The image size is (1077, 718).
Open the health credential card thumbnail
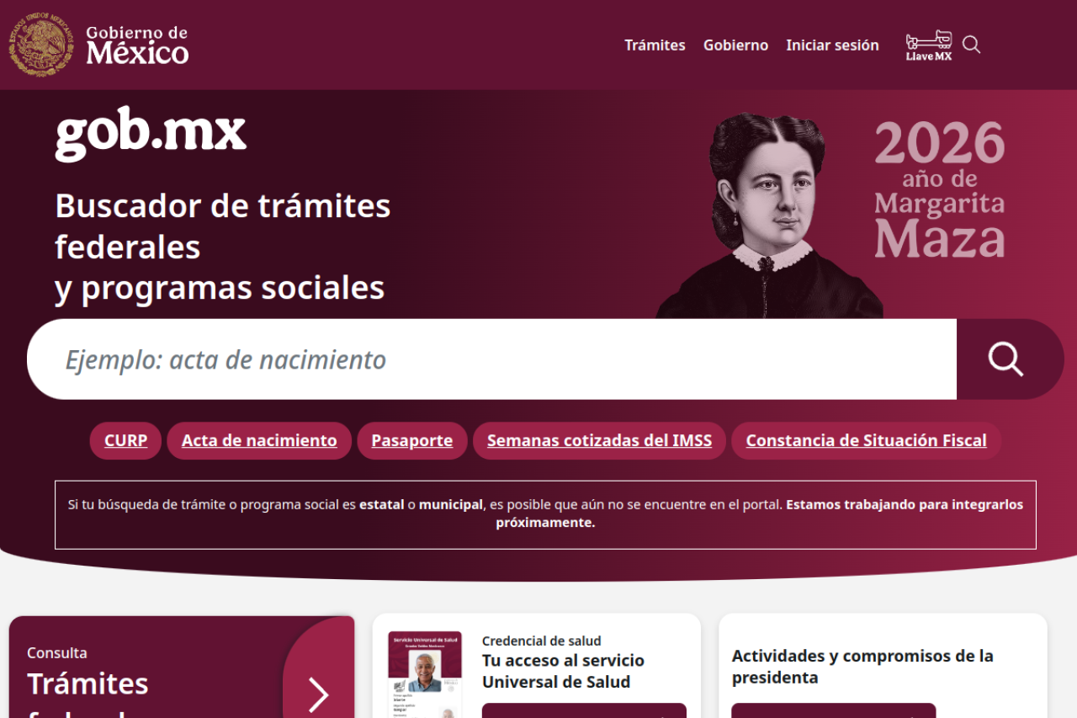click(x=425, y=674)
